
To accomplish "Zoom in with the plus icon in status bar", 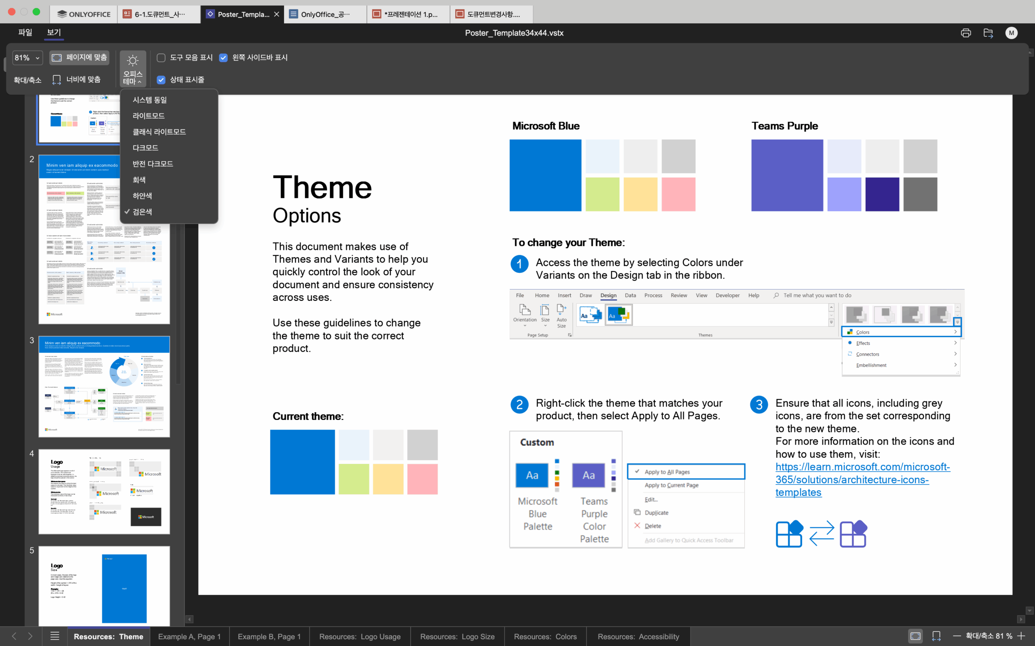I will (x=1022, y=636).
